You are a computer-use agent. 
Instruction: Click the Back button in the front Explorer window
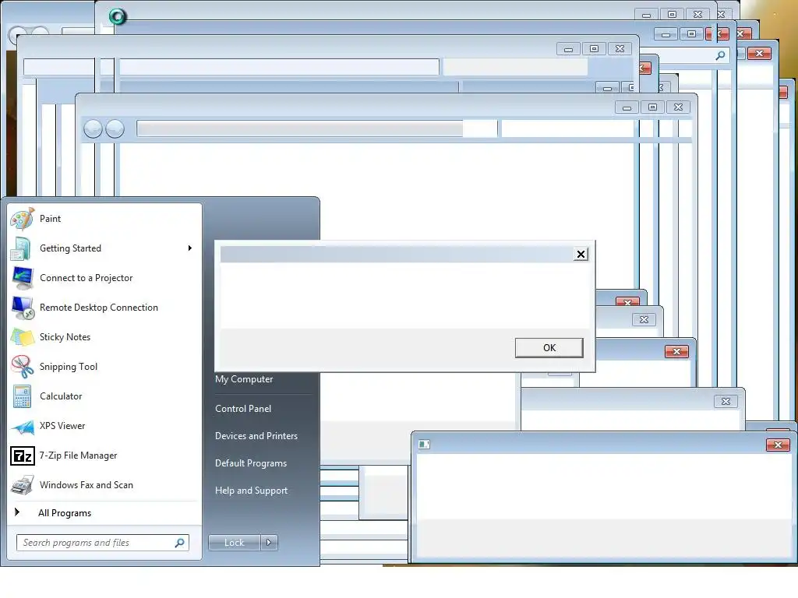[x=94, y=129]
